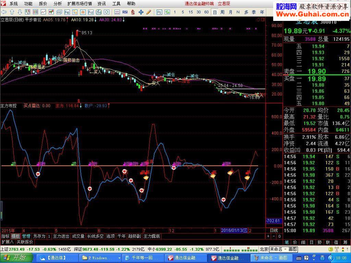Click the F10 company info icon
The height and width of the screenshot is (263, 351).
[67, 12]
